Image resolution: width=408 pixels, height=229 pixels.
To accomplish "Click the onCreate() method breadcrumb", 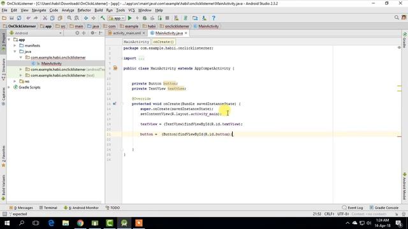I will 163,42.
